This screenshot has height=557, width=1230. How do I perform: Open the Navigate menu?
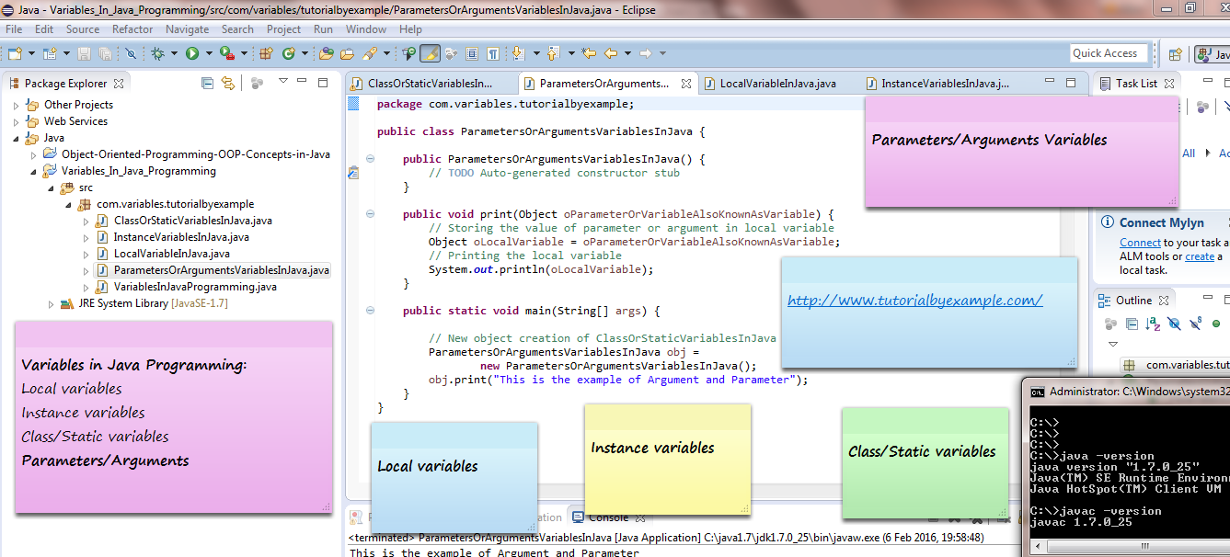(x=187, y=29)
